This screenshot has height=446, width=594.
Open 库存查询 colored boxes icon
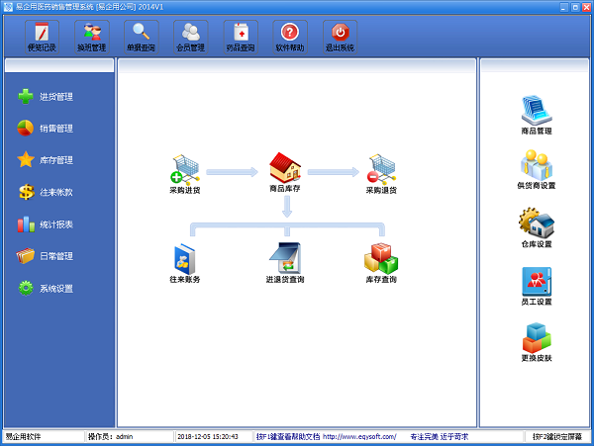pos(381,263)
